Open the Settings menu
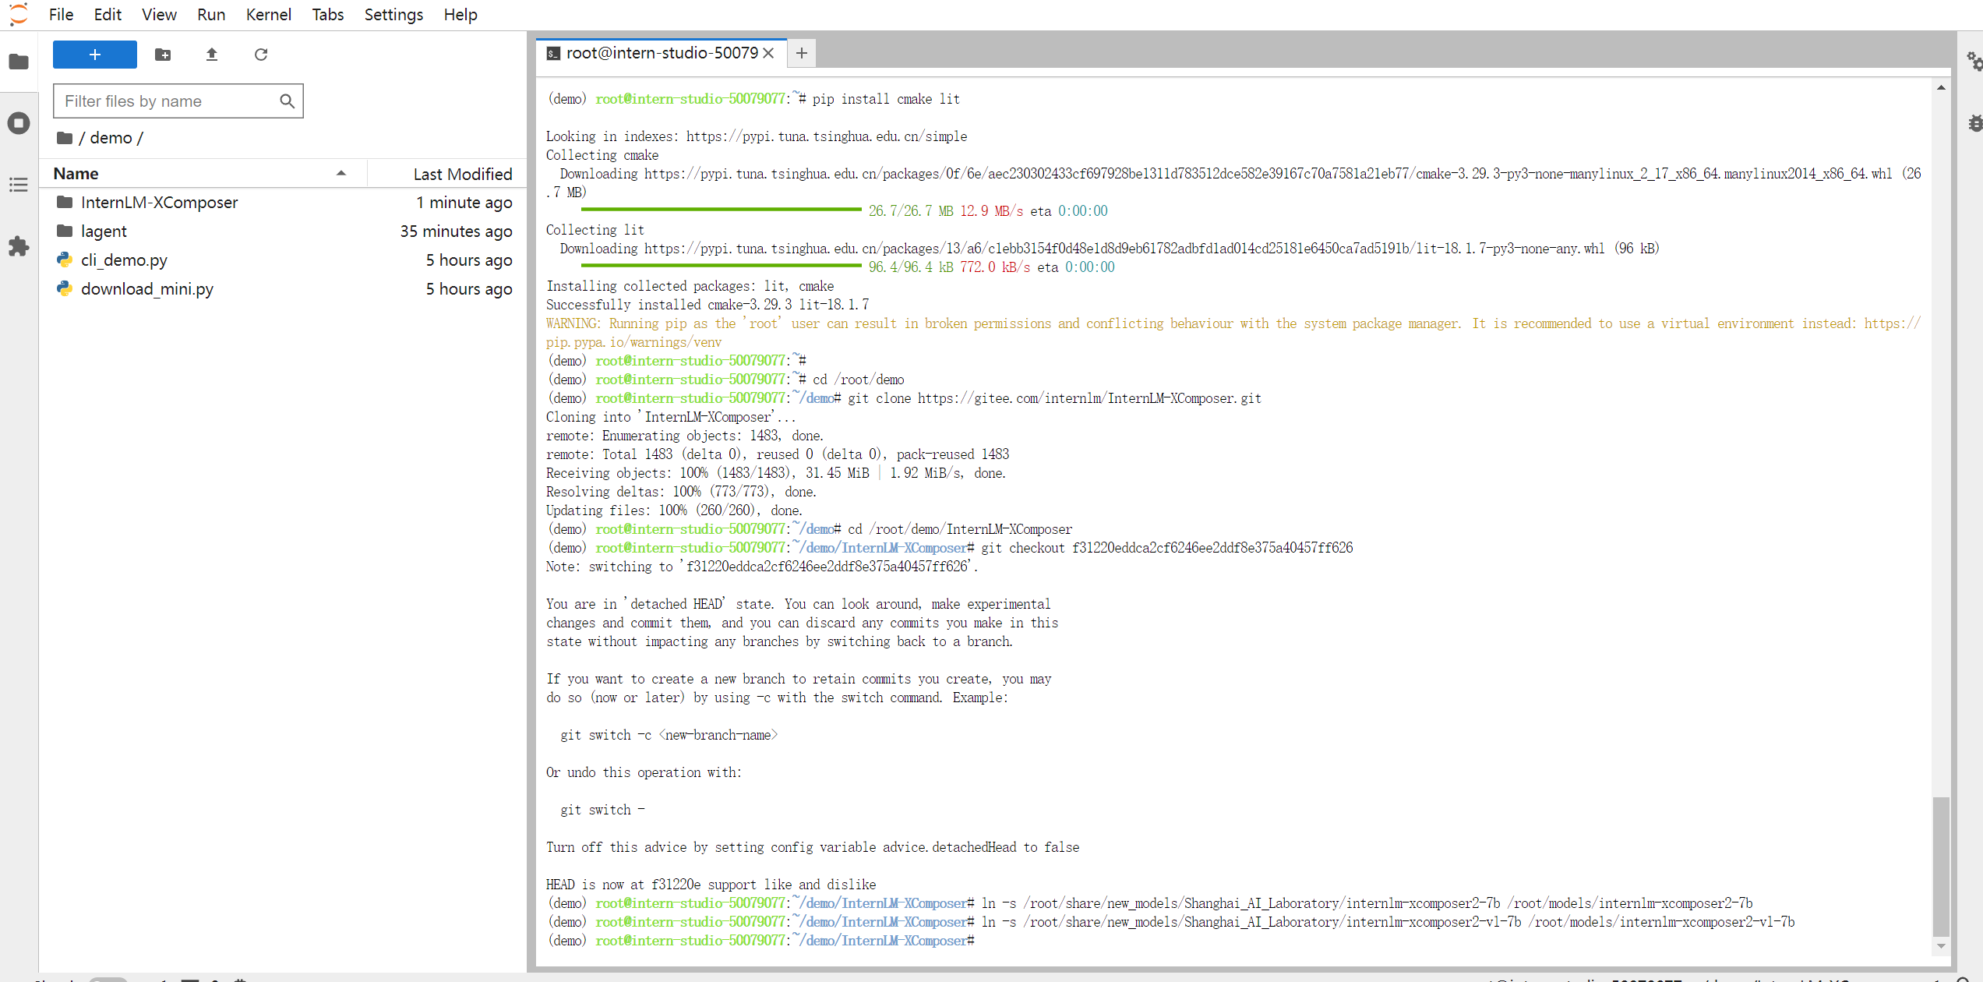Image resolution: width=1983 pixels, height=982 pixels. tap(393, 15)
